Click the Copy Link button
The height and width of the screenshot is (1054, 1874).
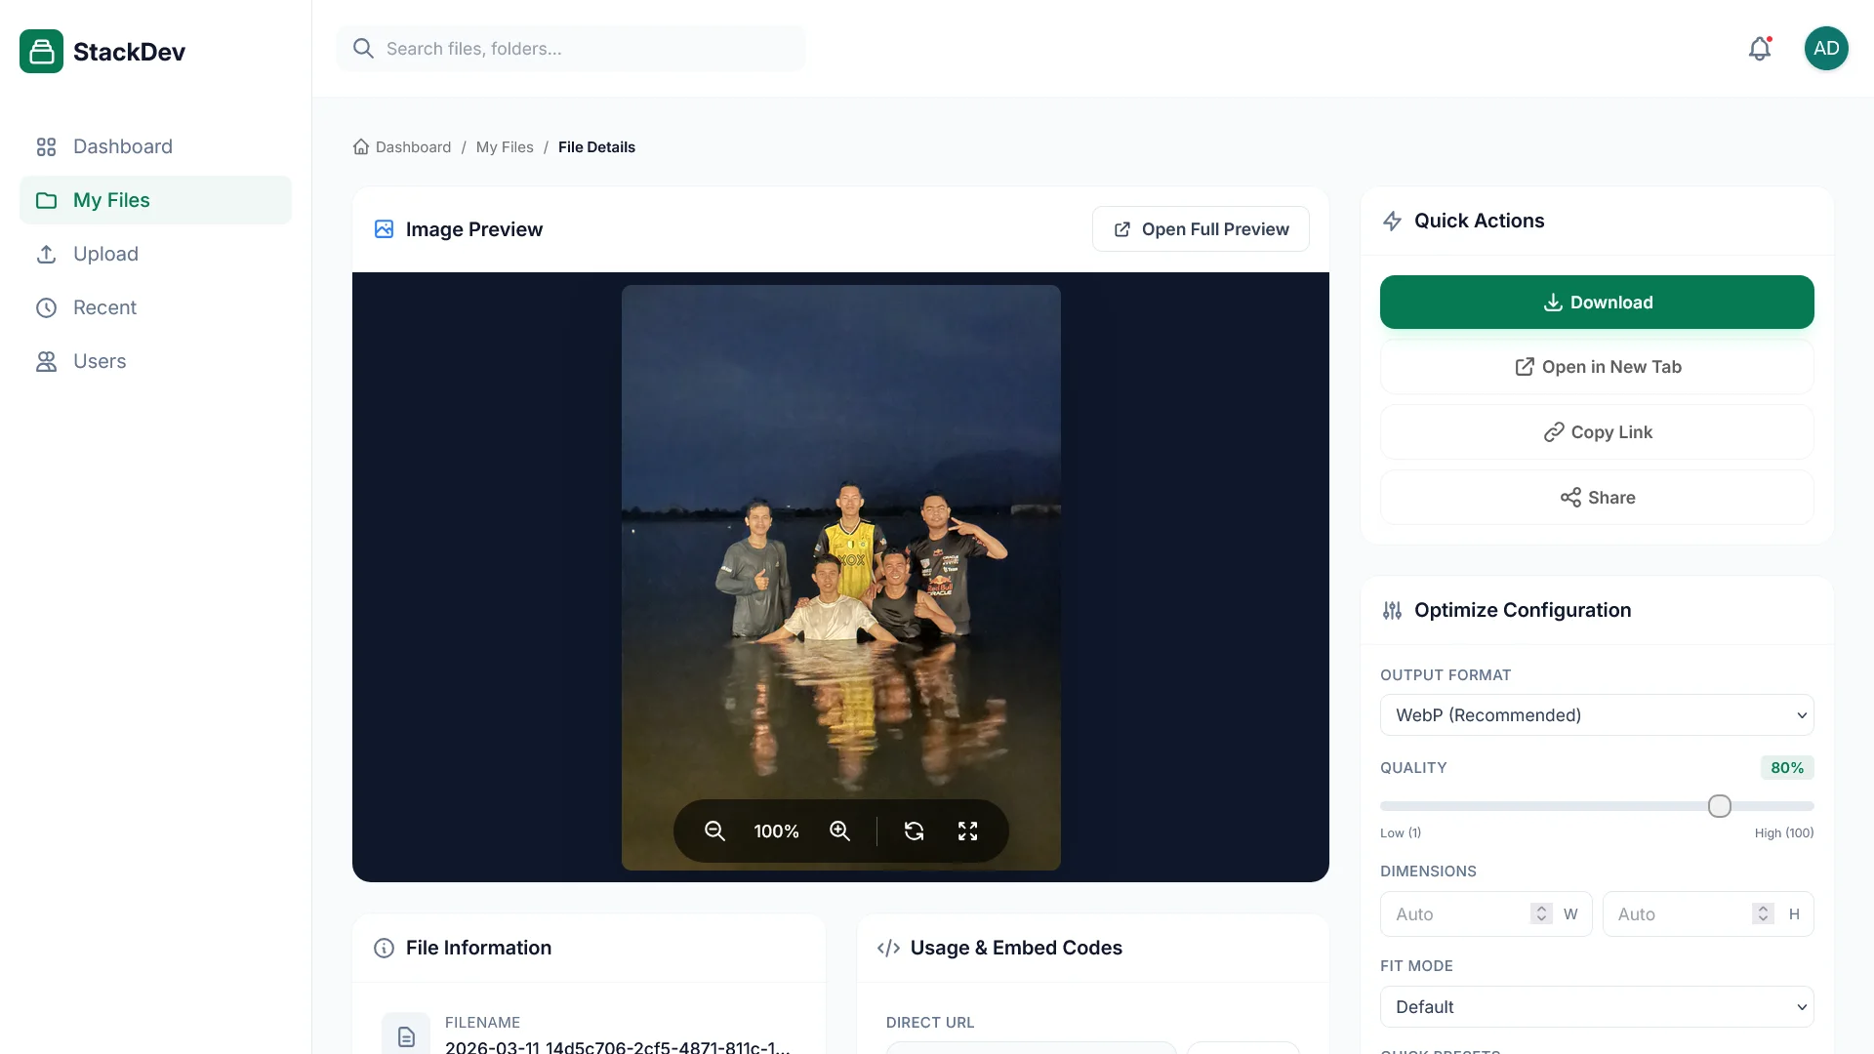[x=1596, y=432]
